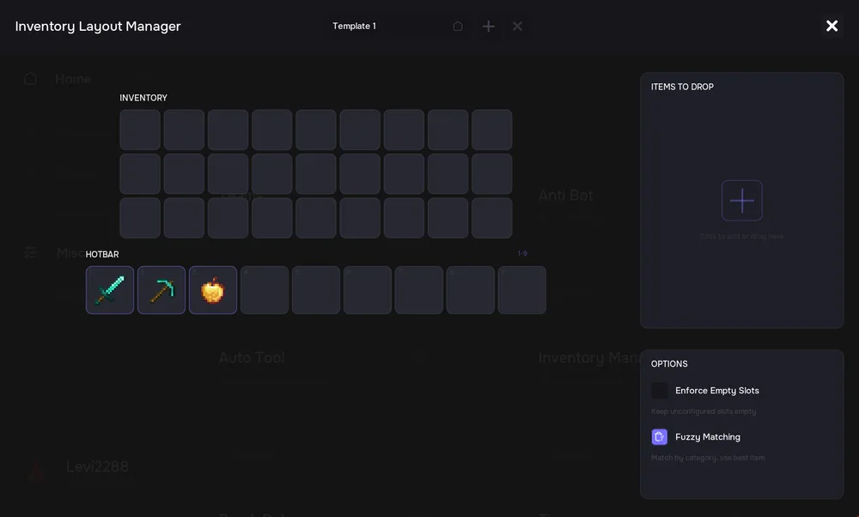Enable the Enforce Empty Slots checkbox
The image size is (859, 517).
point(660,391)
